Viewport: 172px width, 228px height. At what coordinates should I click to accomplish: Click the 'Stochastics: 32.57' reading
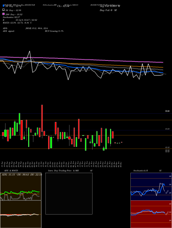11,17
